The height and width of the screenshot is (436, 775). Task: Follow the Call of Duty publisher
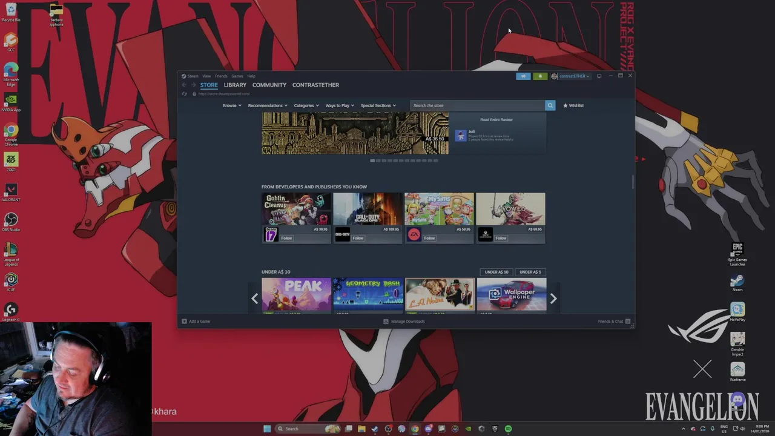pyautogui.click(x=358, y=238)
